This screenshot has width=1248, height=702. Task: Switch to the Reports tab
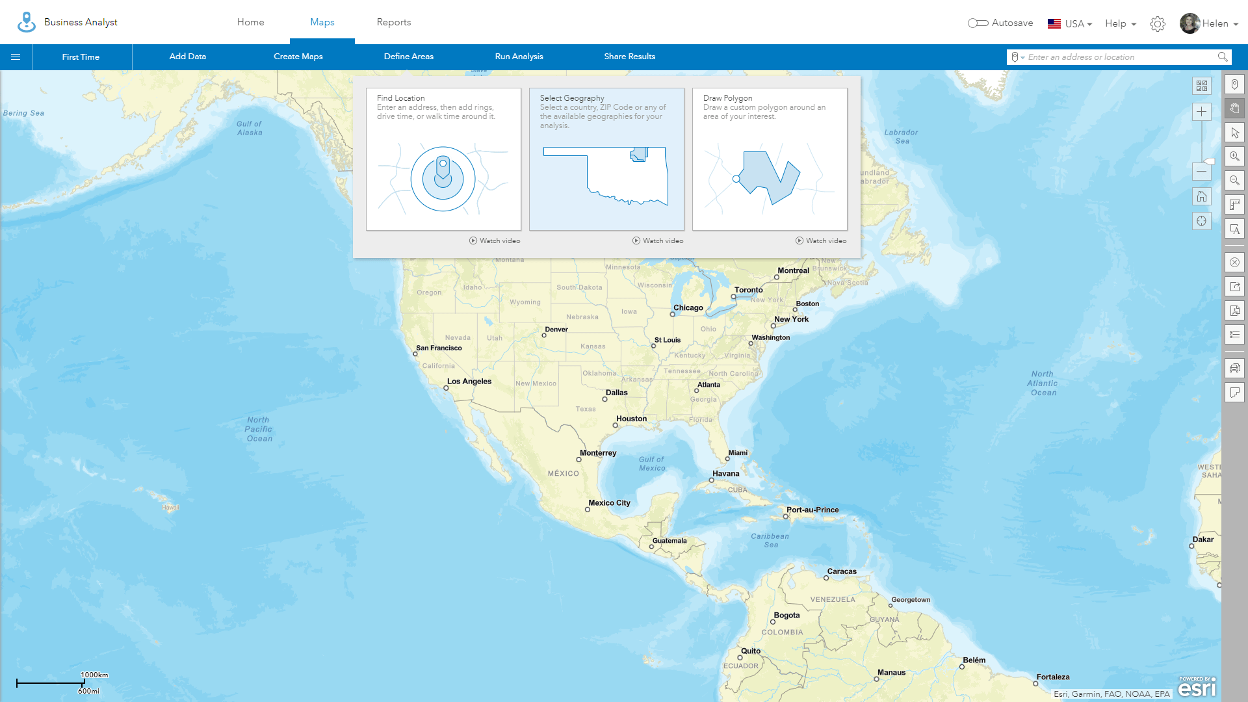394,22
